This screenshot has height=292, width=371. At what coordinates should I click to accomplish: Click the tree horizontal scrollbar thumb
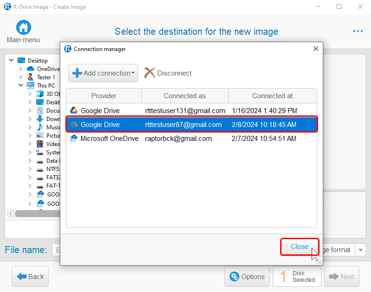click(38, 214)
